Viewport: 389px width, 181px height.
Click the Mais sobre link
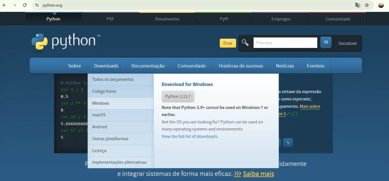point(310,106)
